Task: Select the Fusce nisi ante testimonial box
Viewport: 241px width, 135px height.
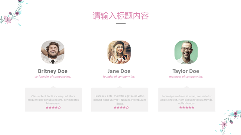Action: 120,99
